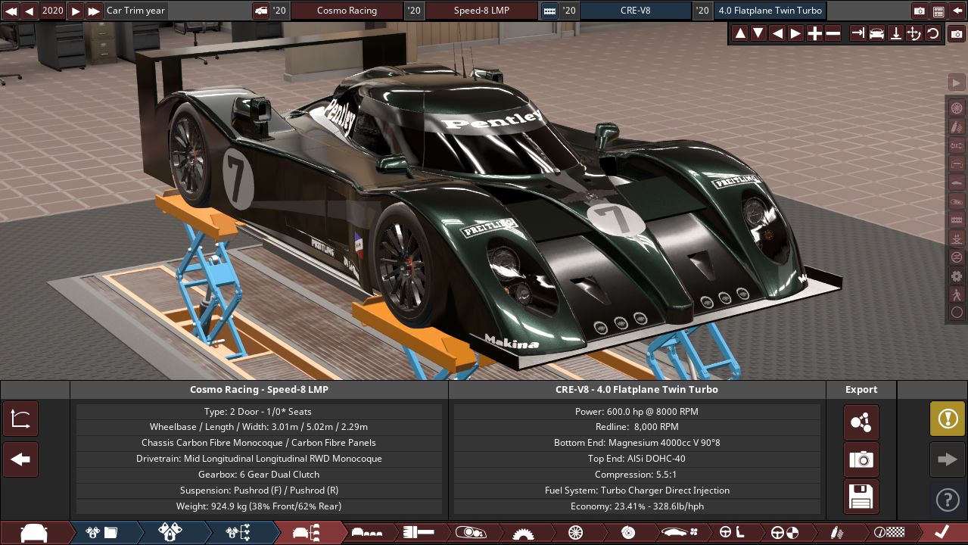Open the graph view button bottom-left
This screenshot has height=545, width=968.
pyautogui.click(x=20, y=419)
